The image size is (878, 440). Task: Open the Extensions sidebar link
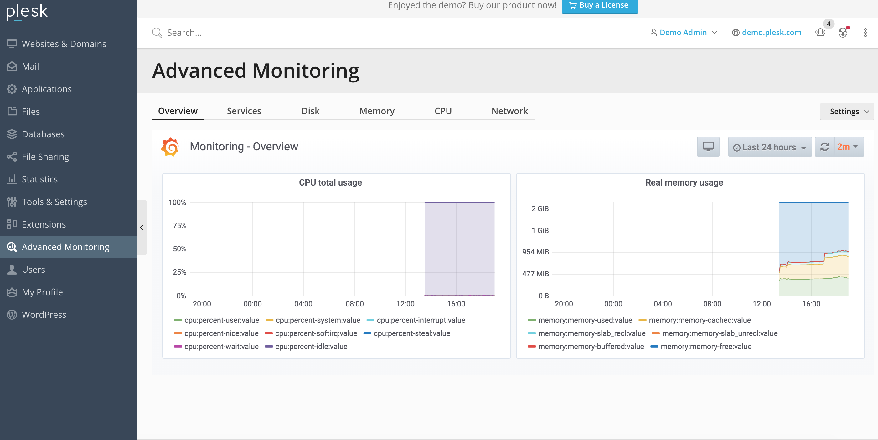point(69,224)
